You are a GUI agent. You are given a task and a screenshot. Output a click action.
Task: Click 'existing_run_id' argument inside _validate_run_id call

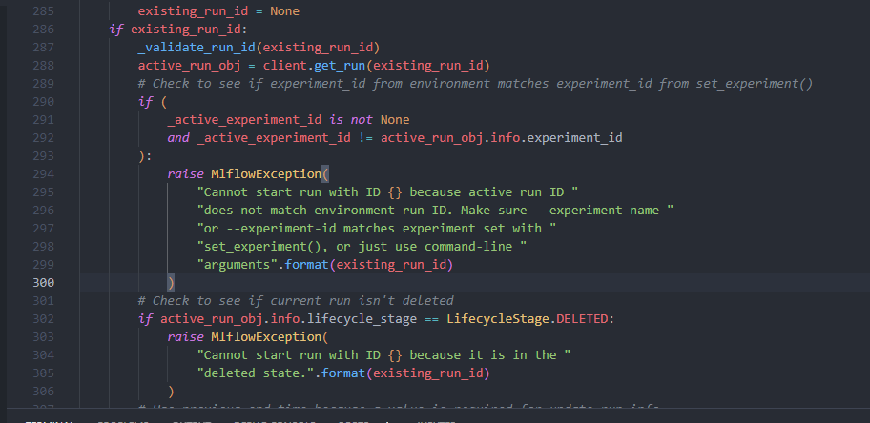point(318,48)
